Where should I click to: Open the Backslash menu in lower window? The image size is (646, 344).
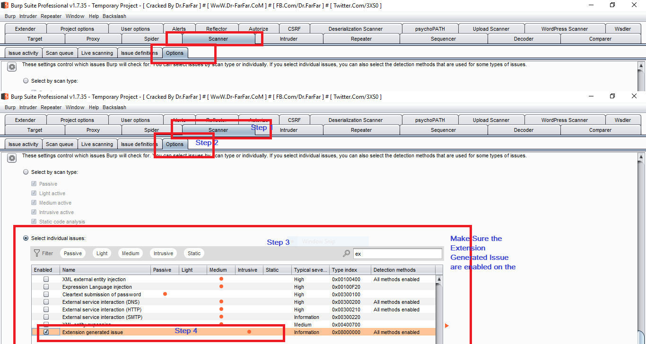click(x=114, y=107)
